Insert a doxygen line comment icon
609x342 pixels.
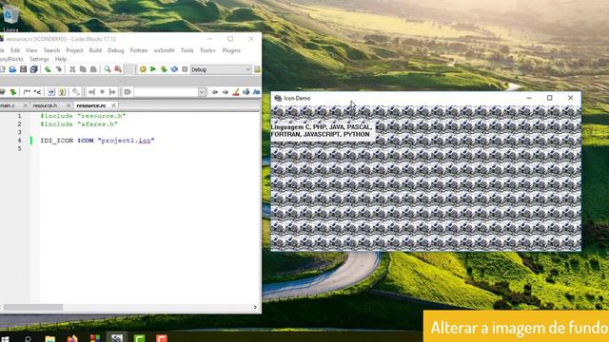[37, 92]
